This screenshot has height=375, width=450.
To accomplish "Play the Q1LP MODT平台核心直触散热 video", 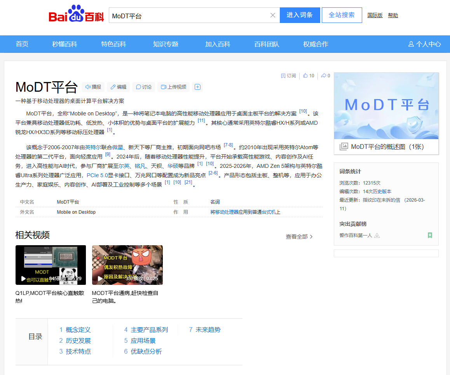I will [x=51, y=265].
